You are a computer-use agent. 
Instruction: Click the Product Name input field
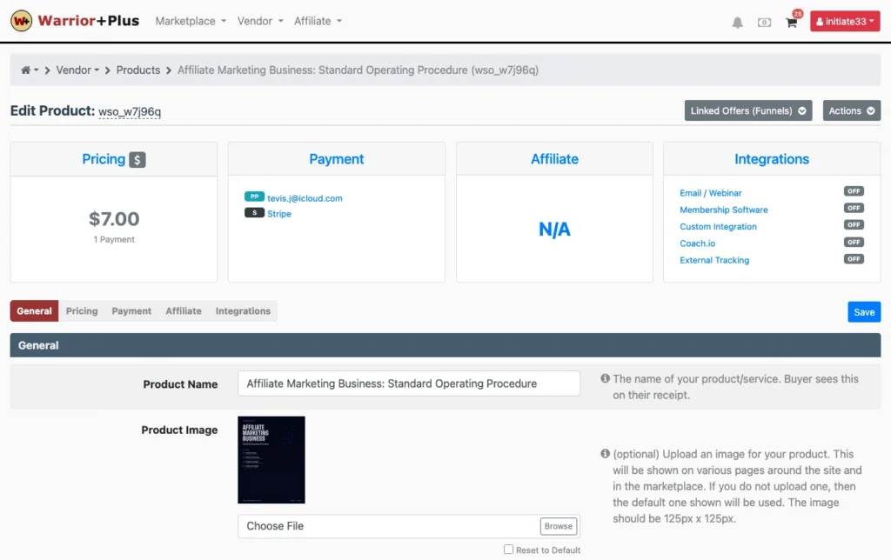(409, 383)
